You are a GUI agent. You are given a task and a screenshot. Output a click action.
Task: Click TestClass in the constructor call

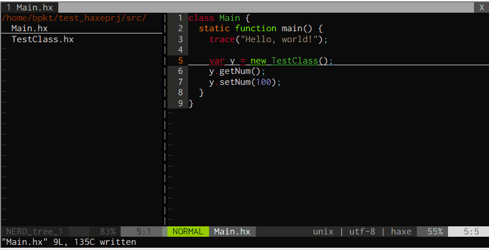(x=294, y=61)
